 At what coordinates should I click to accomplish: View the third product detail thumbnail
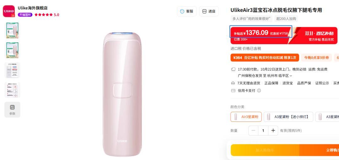tap(13, 70)
